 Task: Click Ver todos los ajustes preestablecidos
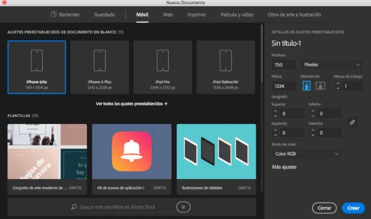click(x=132, y=103)
